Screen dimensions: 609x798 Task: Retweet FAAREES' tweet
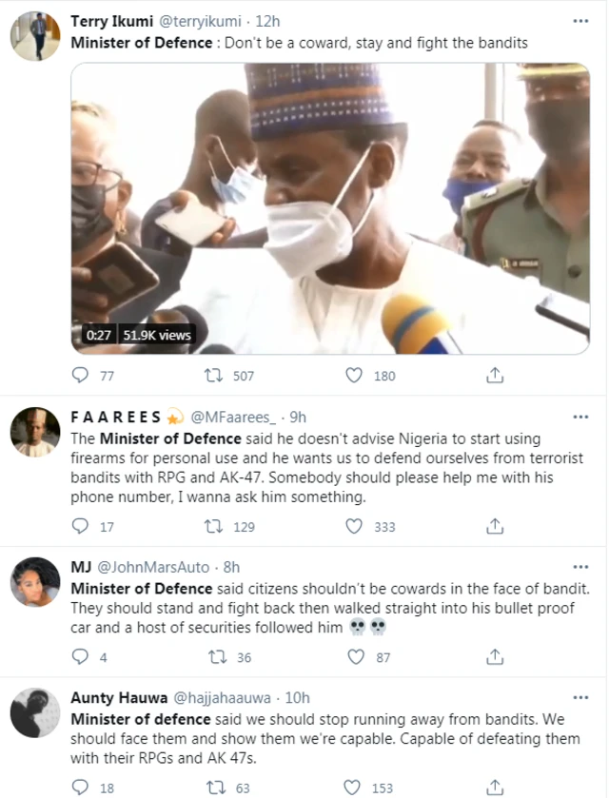coord(213,527)
